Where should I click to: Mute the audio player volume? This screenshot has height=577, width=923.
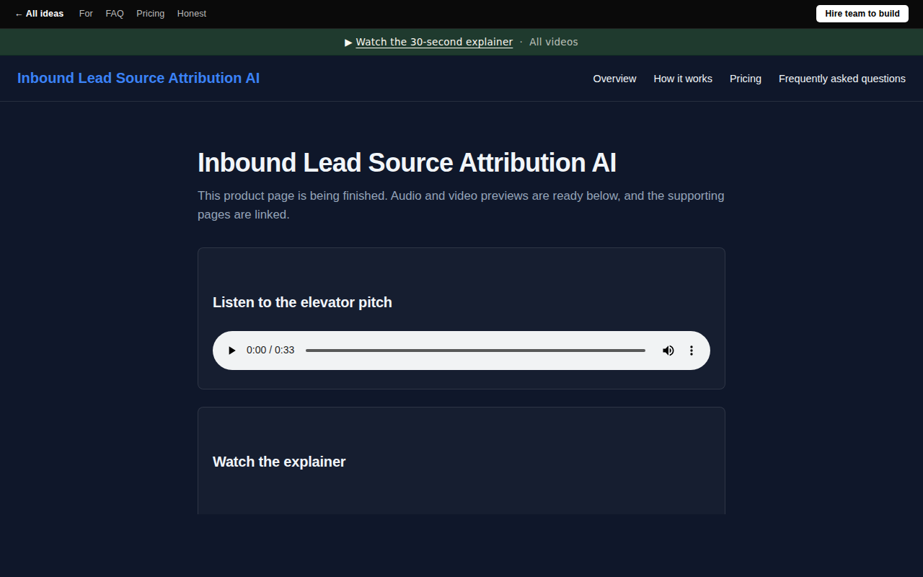668,351
